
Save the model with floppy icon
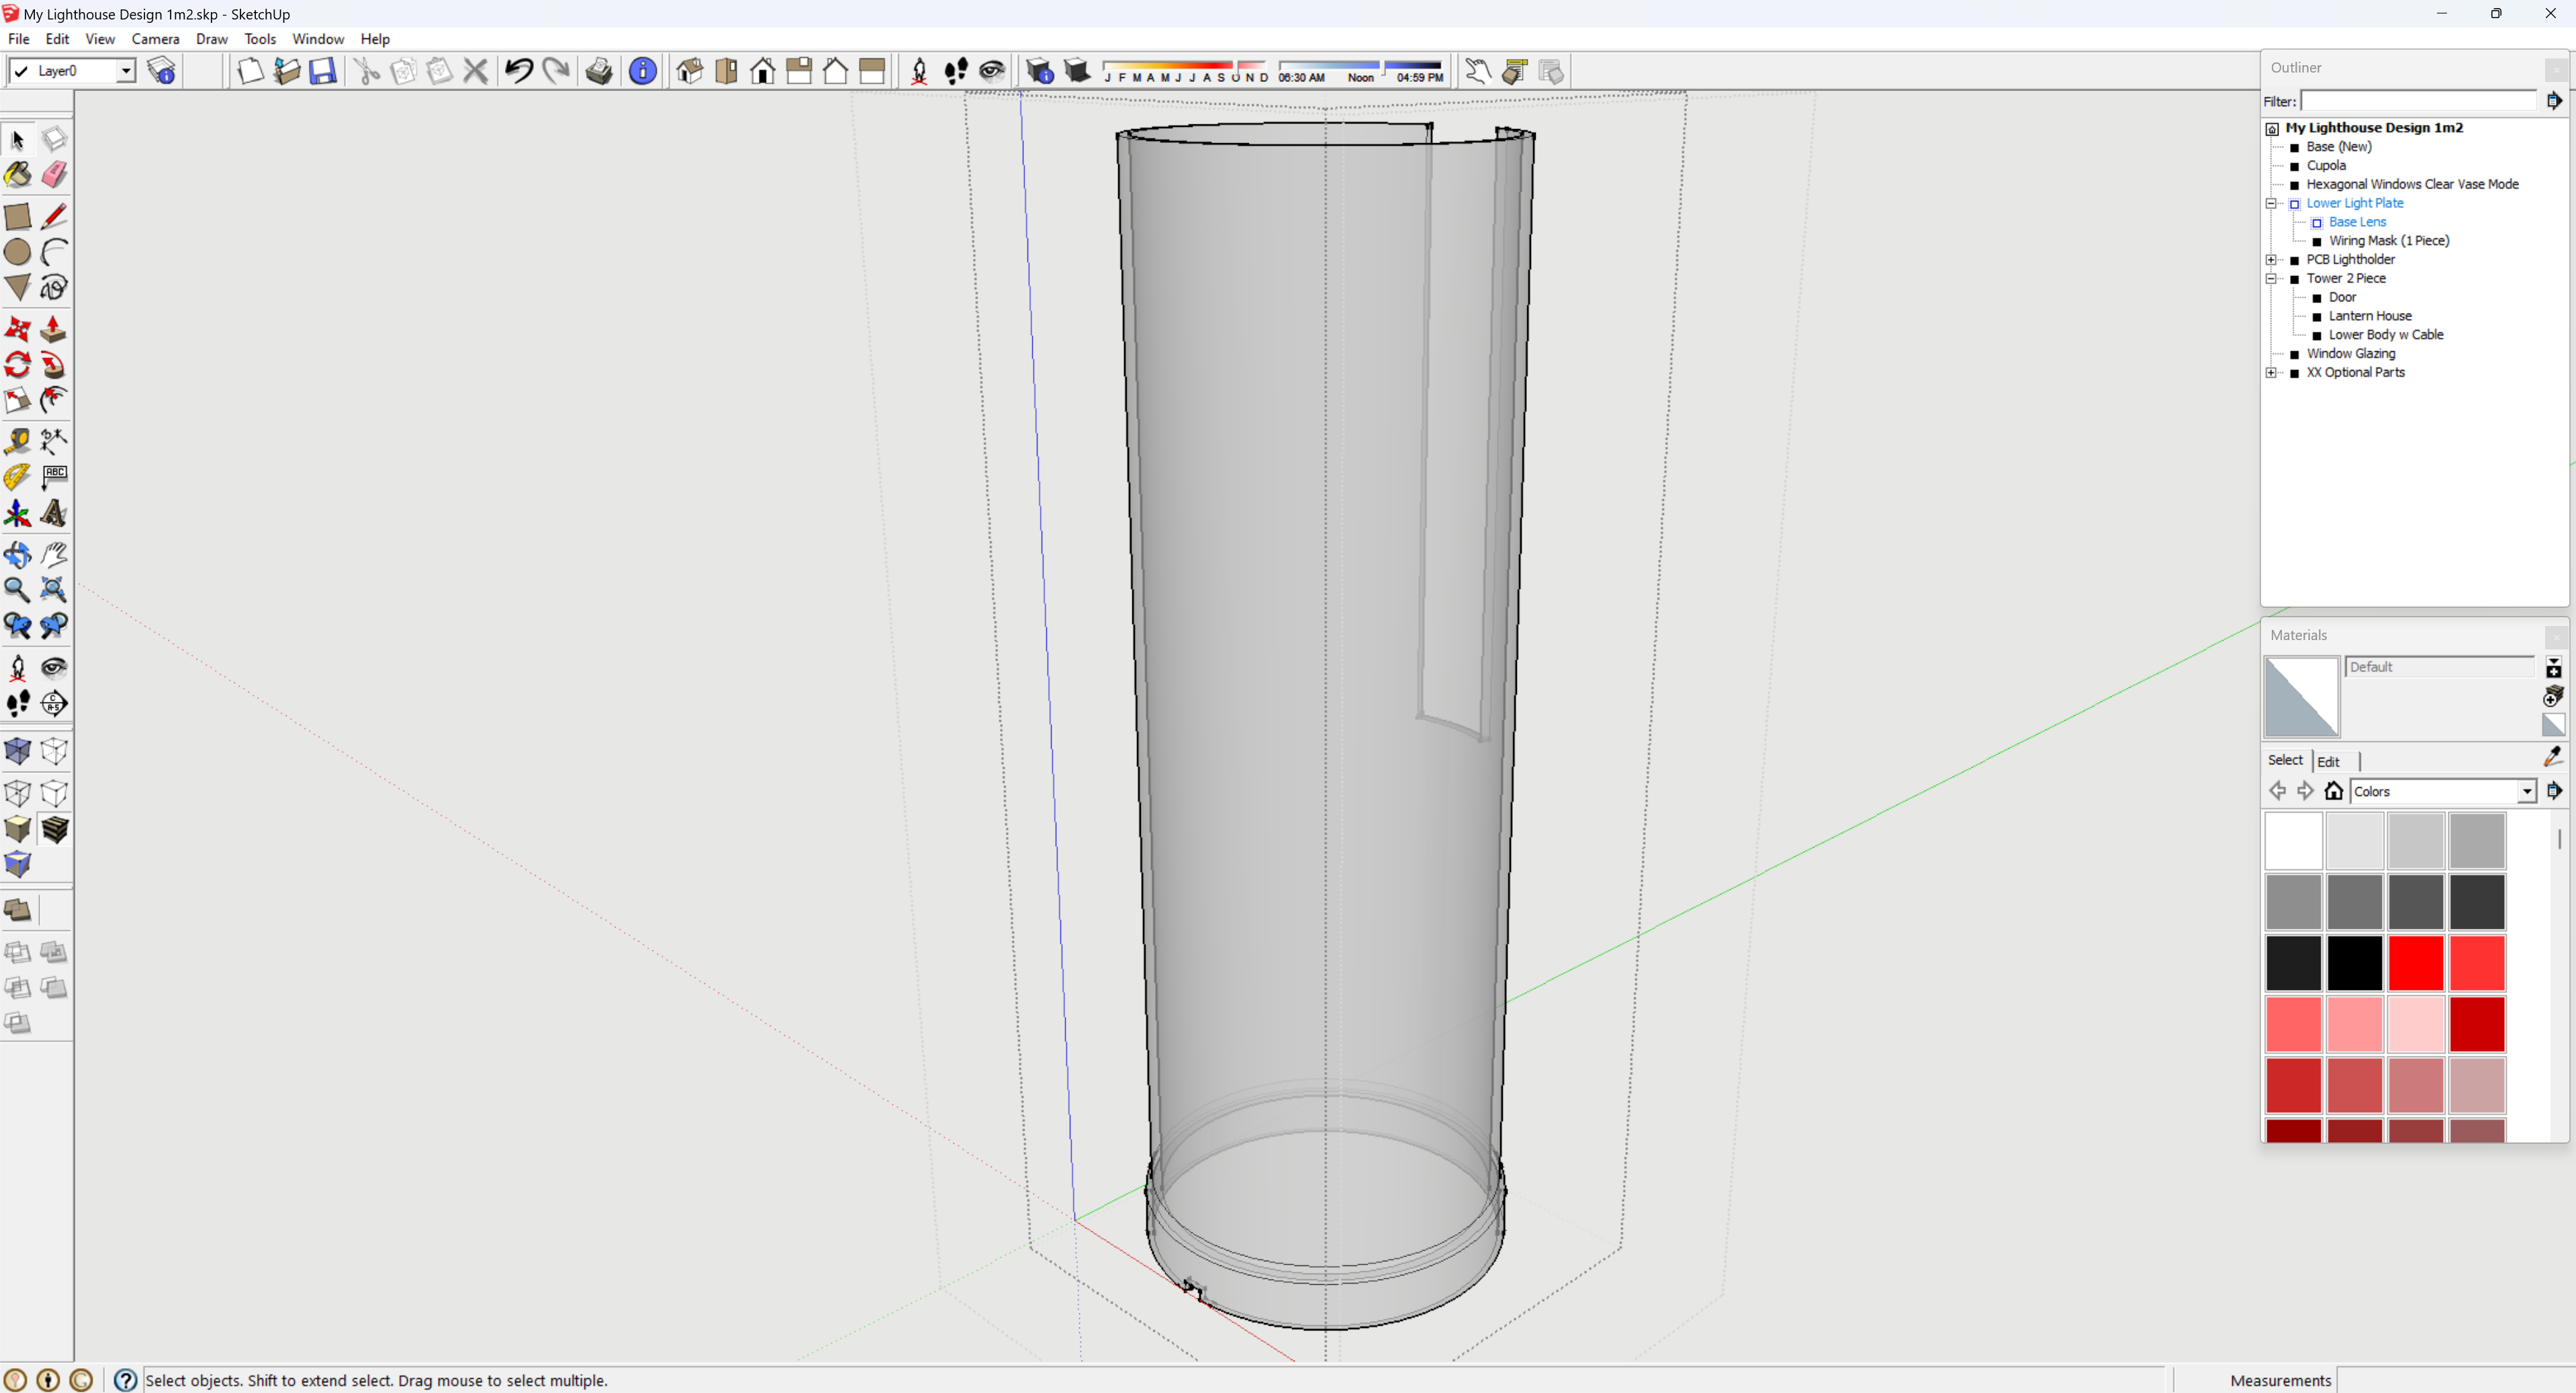tap(322, 71)
